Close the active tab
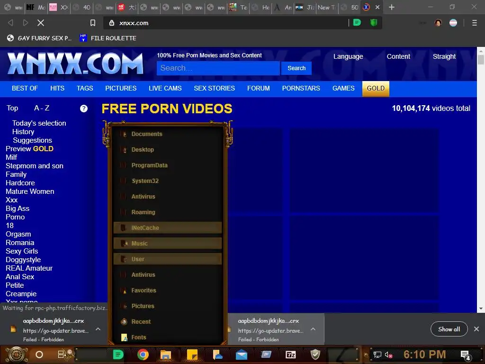 click(x=377, y=7)
